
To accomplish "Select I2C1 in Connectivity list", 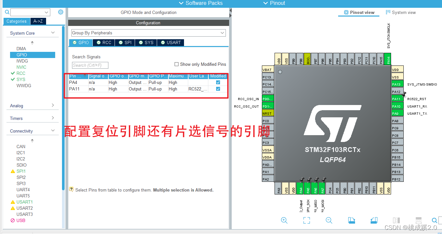I will (21, 153).
